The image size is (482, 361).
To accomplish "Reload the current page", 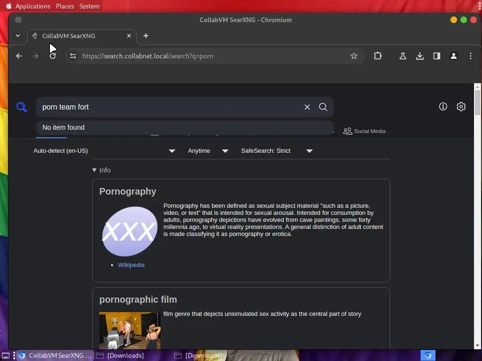I will pyautogui.click(x=53, y=56).
